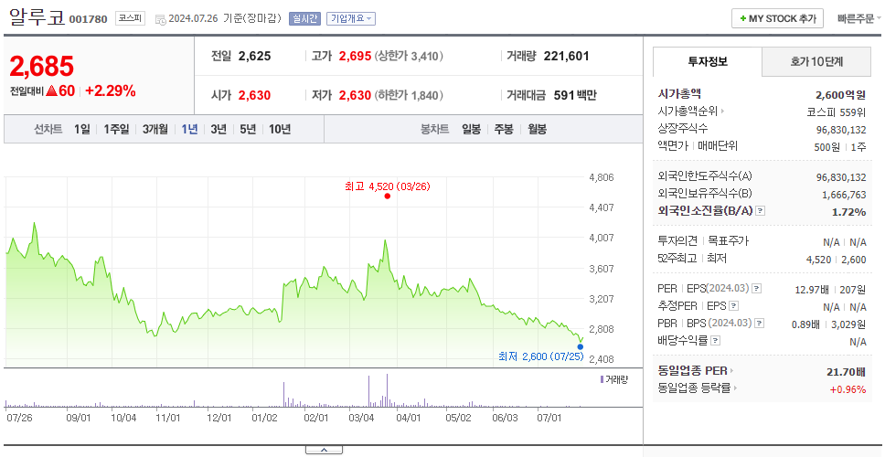Click the 외국인소진율 value 1.72%

pos(848,212)
